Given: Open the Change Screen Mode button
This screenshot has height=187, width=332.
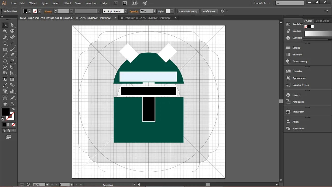Looking at the screenshot, I should (x=8, y=137).
